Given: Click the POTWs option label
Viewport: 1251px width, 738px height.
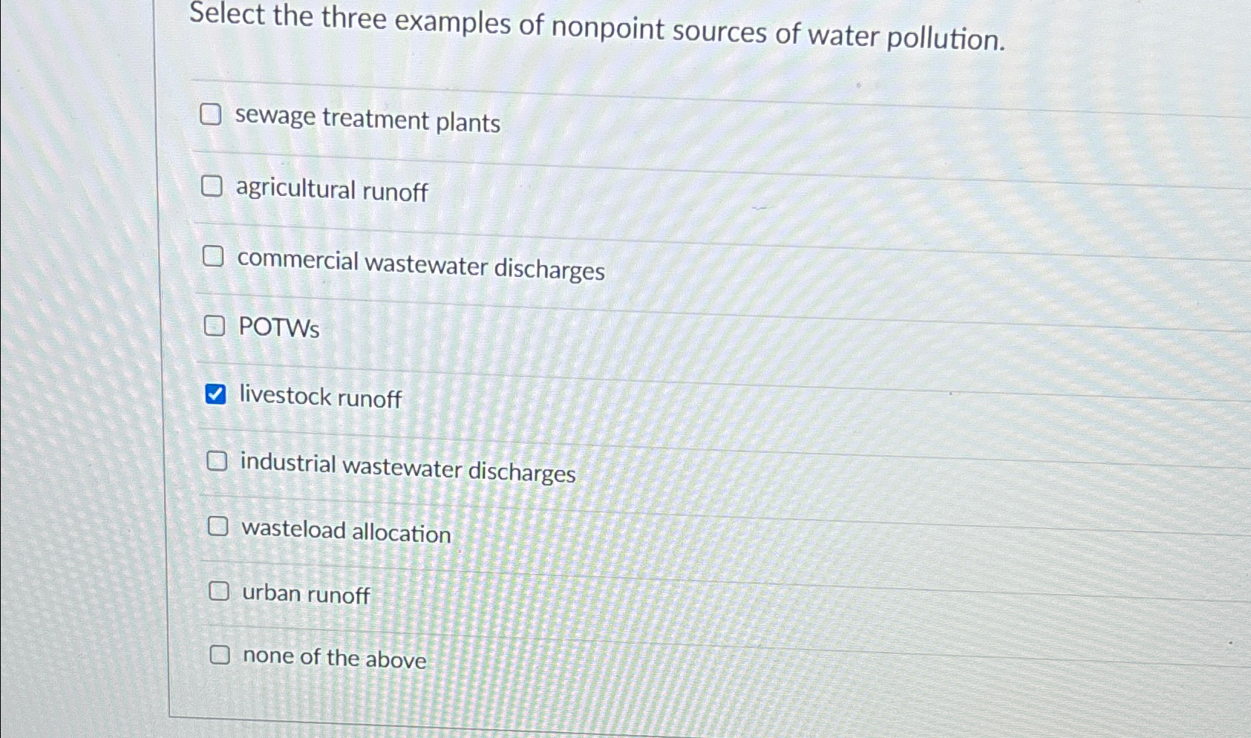Looking at the screenshot, I should pyautogui.click(x=278, y=329).
